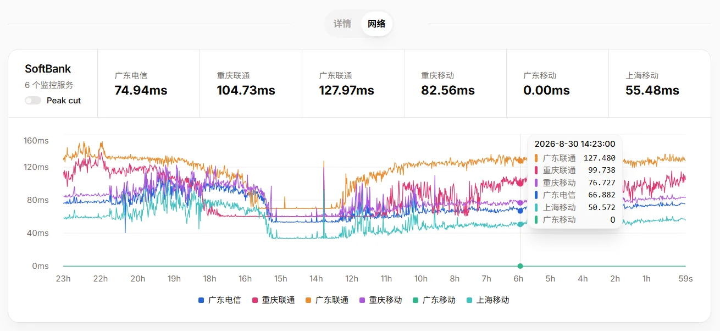Click the orange 广东联通 data point marker
This screenshot has width=720, height=331.
point(520,161)
